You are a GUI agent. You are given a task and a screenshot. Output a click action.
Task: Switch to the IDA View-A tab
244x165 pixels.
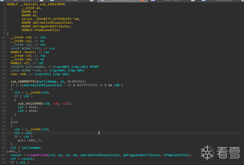coord(21,1)
